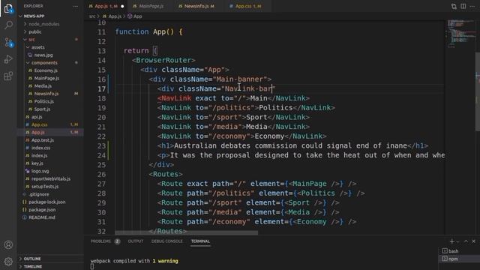Collapse the components folder
480x270 pixels.
(44, 63)
